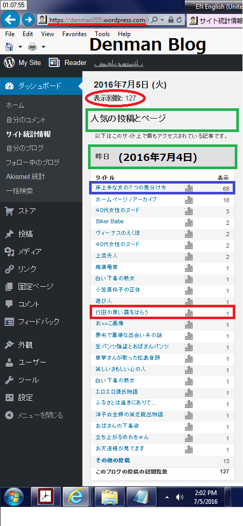The height and width of the screenshot is (526, 243).
Task: Open post 床上手な女の7つの見分け方
Action: coord(131,188)
